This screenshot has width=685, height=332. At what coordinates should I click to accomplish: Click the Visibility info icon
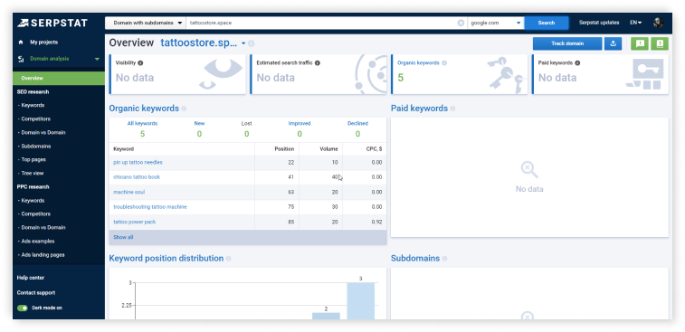(x=140, y=63)
